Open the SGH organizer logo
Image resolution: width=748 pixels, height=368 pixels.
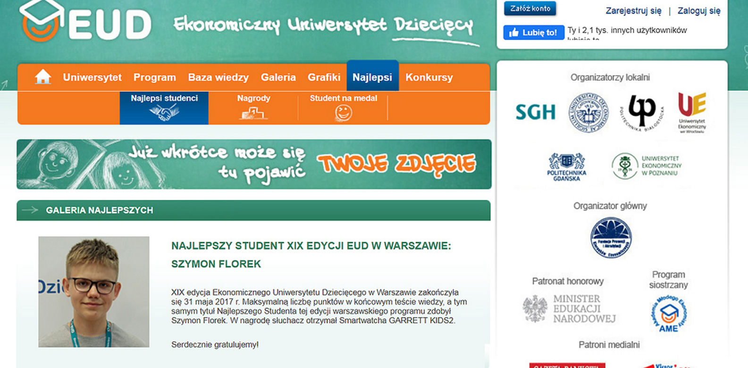pyautogui.click(x=535, y=112)
